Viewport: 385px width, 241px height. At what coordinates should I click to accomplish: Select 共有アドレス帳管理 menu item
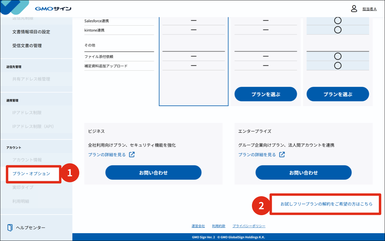point(31,79)
